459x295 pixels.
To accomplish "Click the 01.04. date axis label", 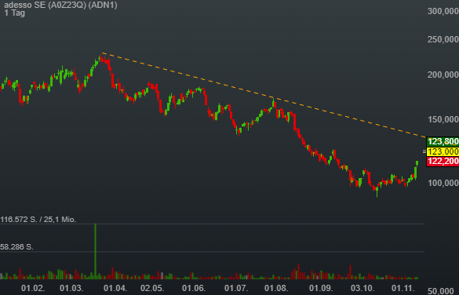I will [115, 288].
